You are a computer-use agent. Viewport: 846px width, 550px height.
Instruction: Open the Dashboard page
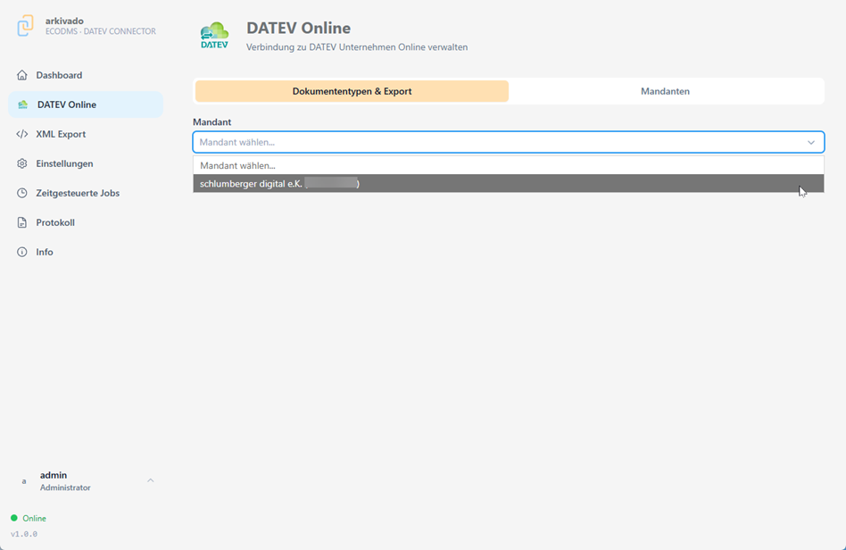86,75
